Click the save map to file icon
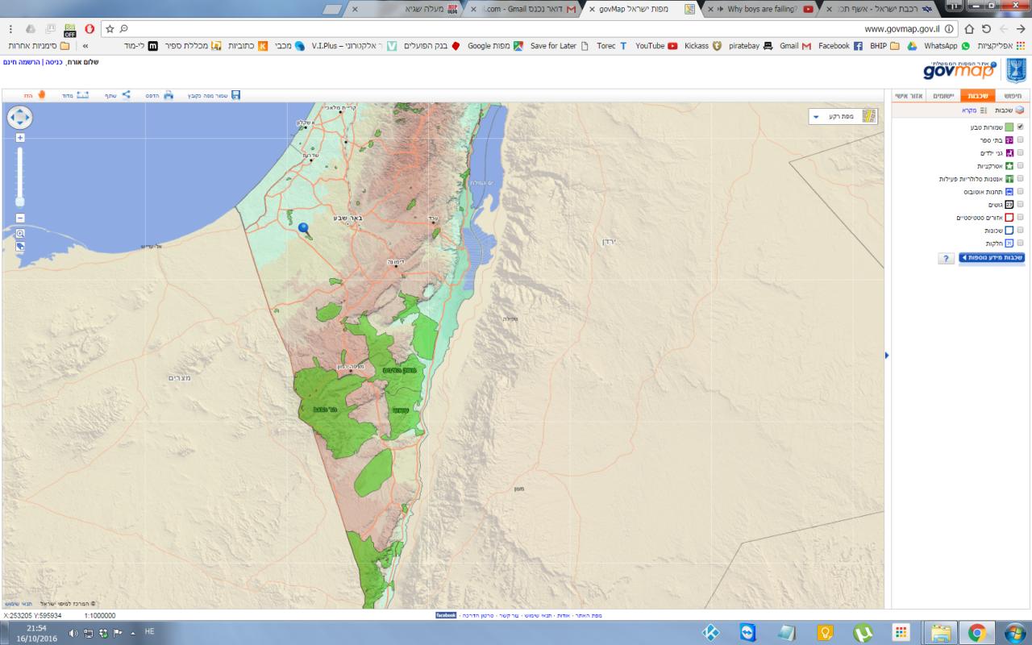Image resolution: width=1032 pixels, height=645 pixels. (x=235, y=95)
